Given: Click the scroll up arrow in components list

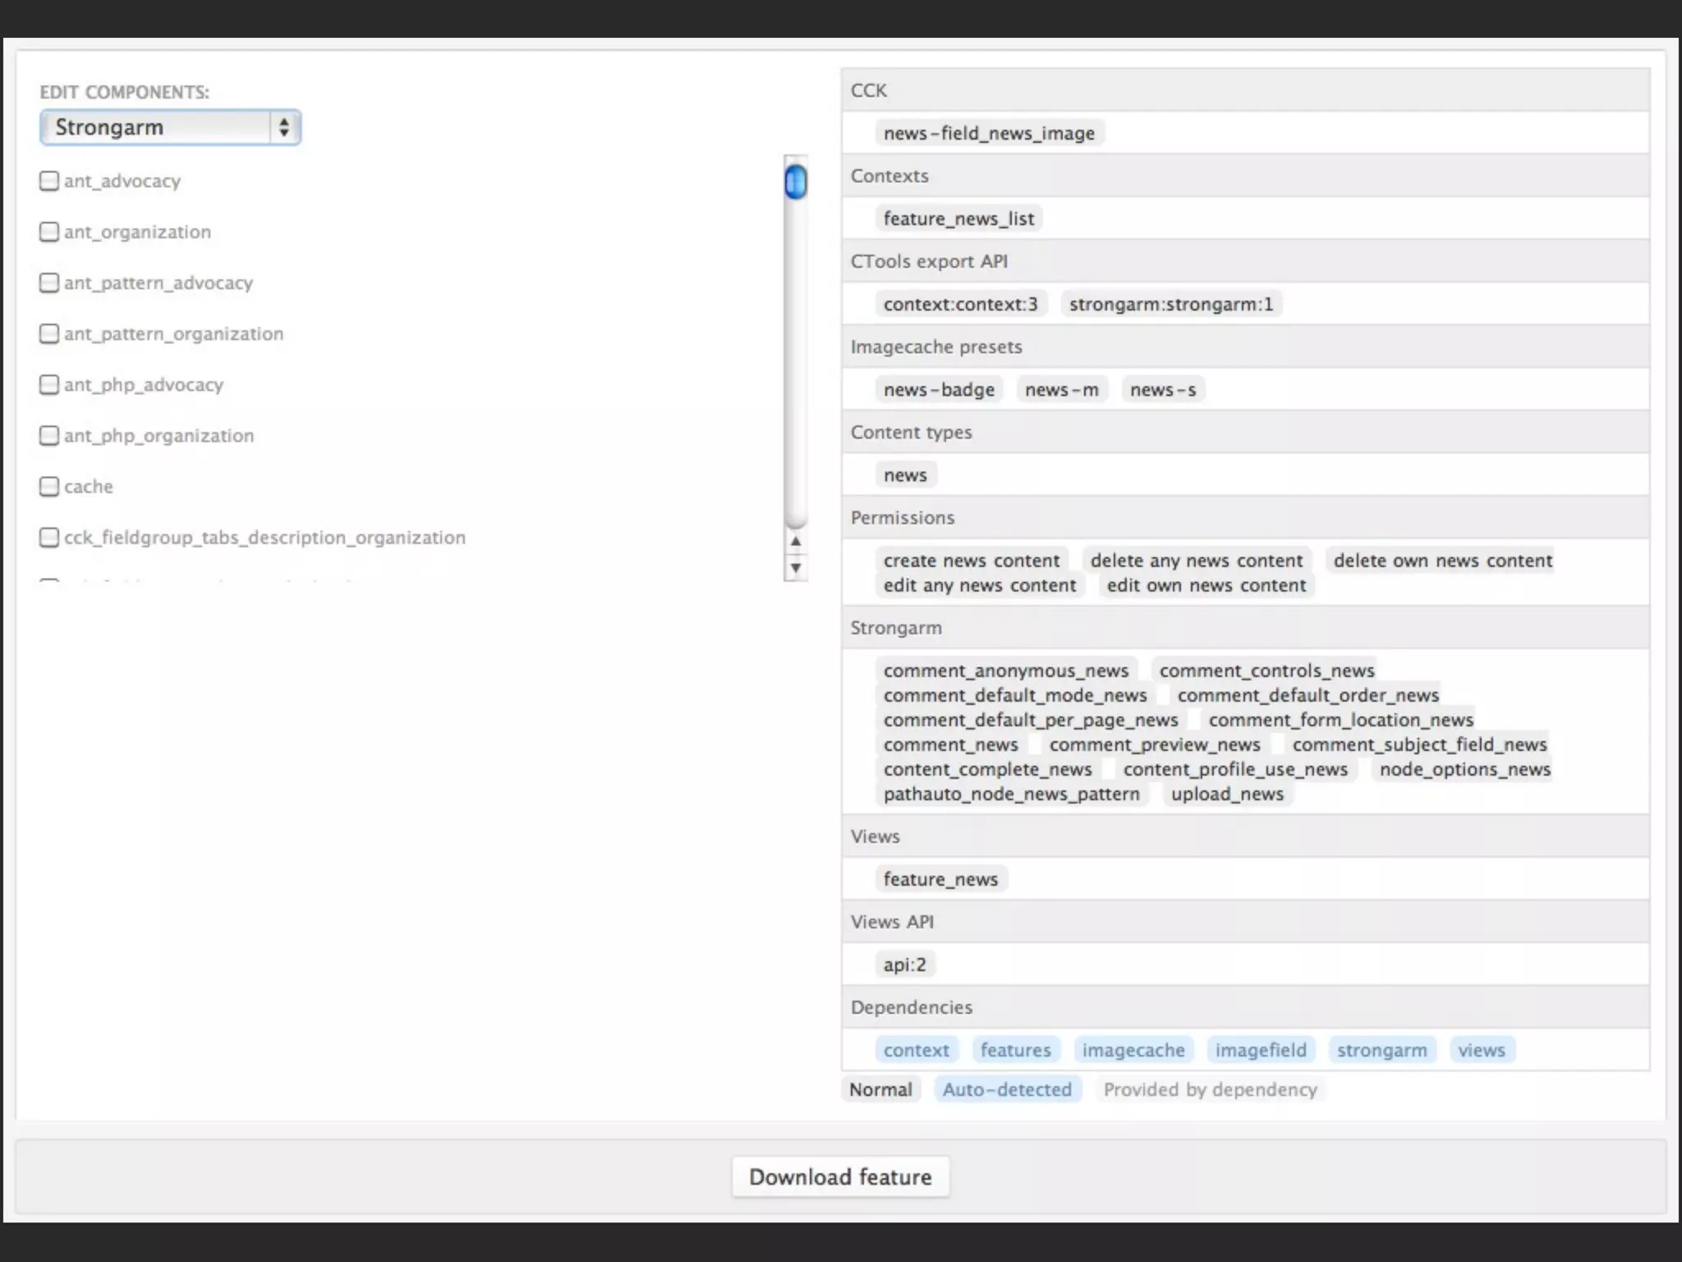Looking at the screenshot, I should pyautogui.click(x=795, y=541).
